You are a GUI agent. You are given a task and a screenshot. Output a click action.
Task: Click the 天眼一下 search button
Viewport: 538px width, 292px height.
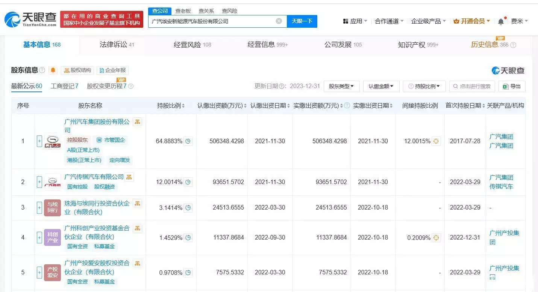point(302,21)
